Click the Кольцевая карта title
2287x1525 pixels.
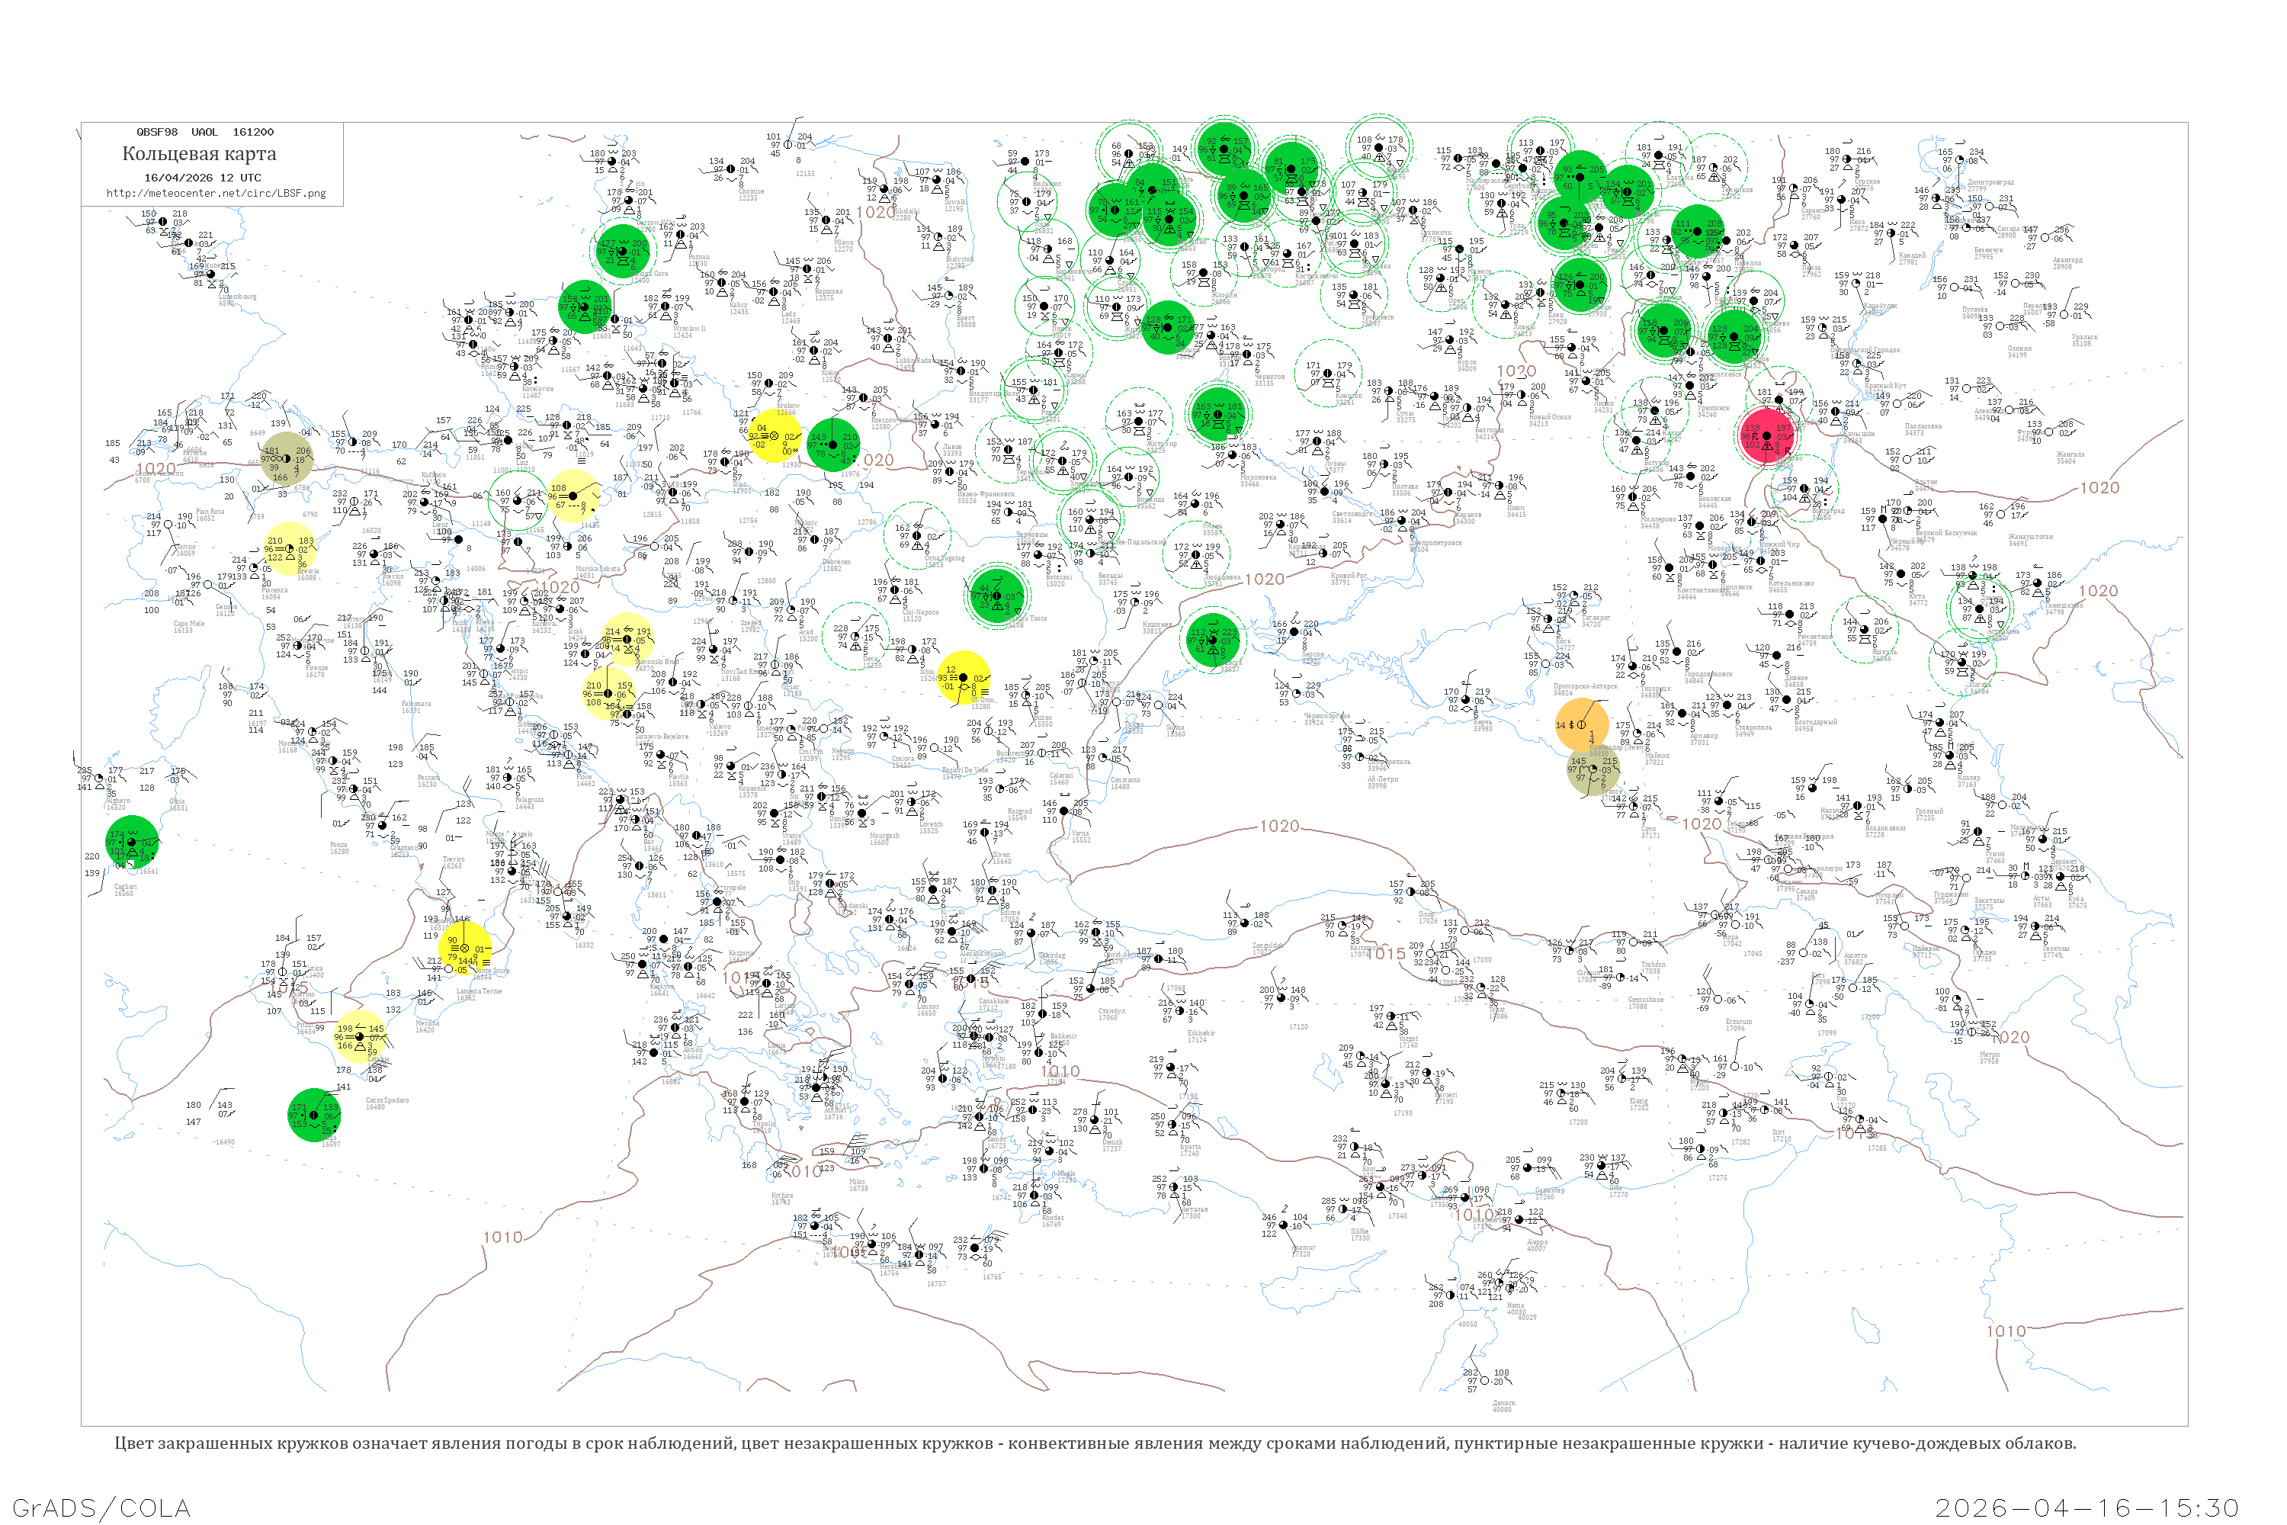click(x=198, y=154)
